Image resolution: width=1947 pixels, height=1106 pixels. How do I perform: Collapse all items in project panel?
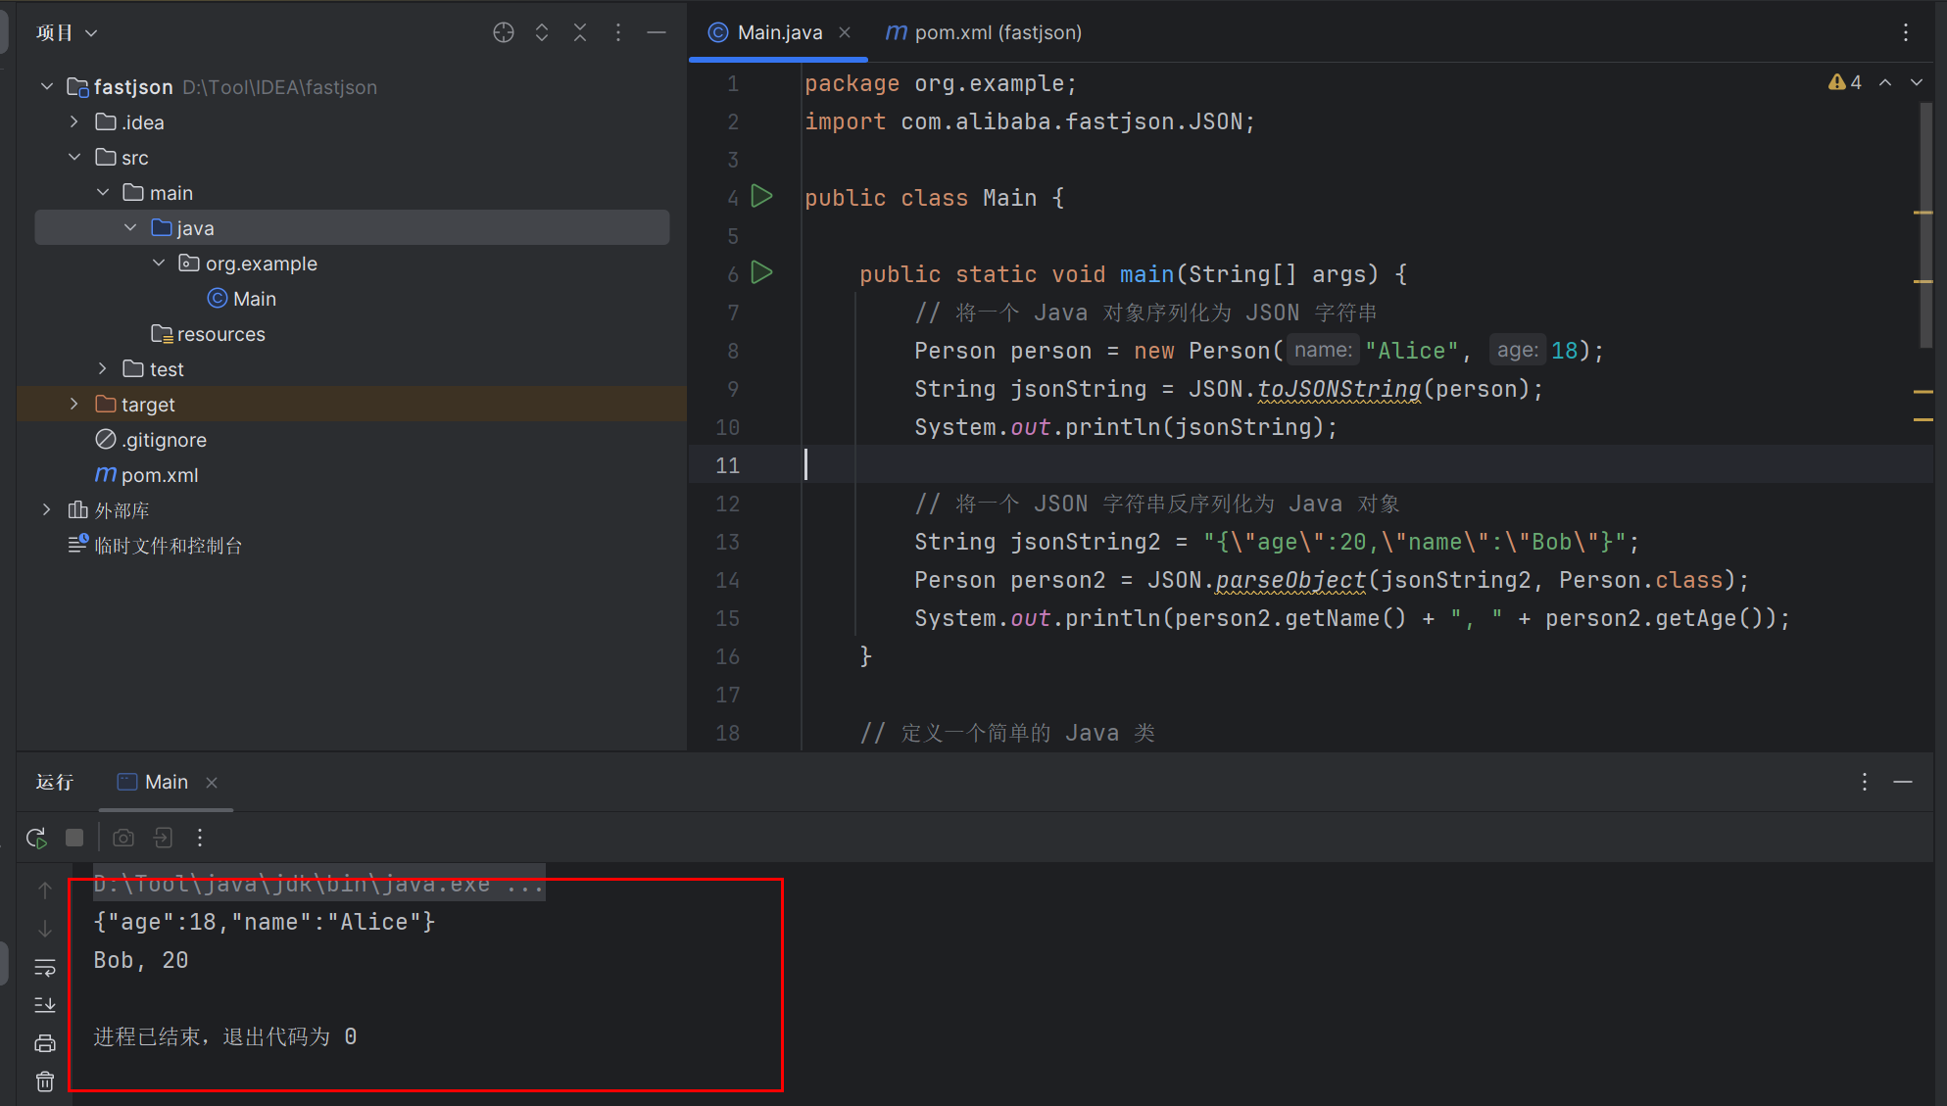tap(580, 32)
